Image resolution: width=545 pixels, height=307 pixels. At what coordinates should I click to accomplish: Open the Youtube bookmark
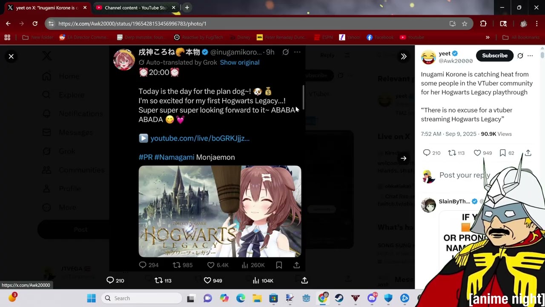(412, 38)
